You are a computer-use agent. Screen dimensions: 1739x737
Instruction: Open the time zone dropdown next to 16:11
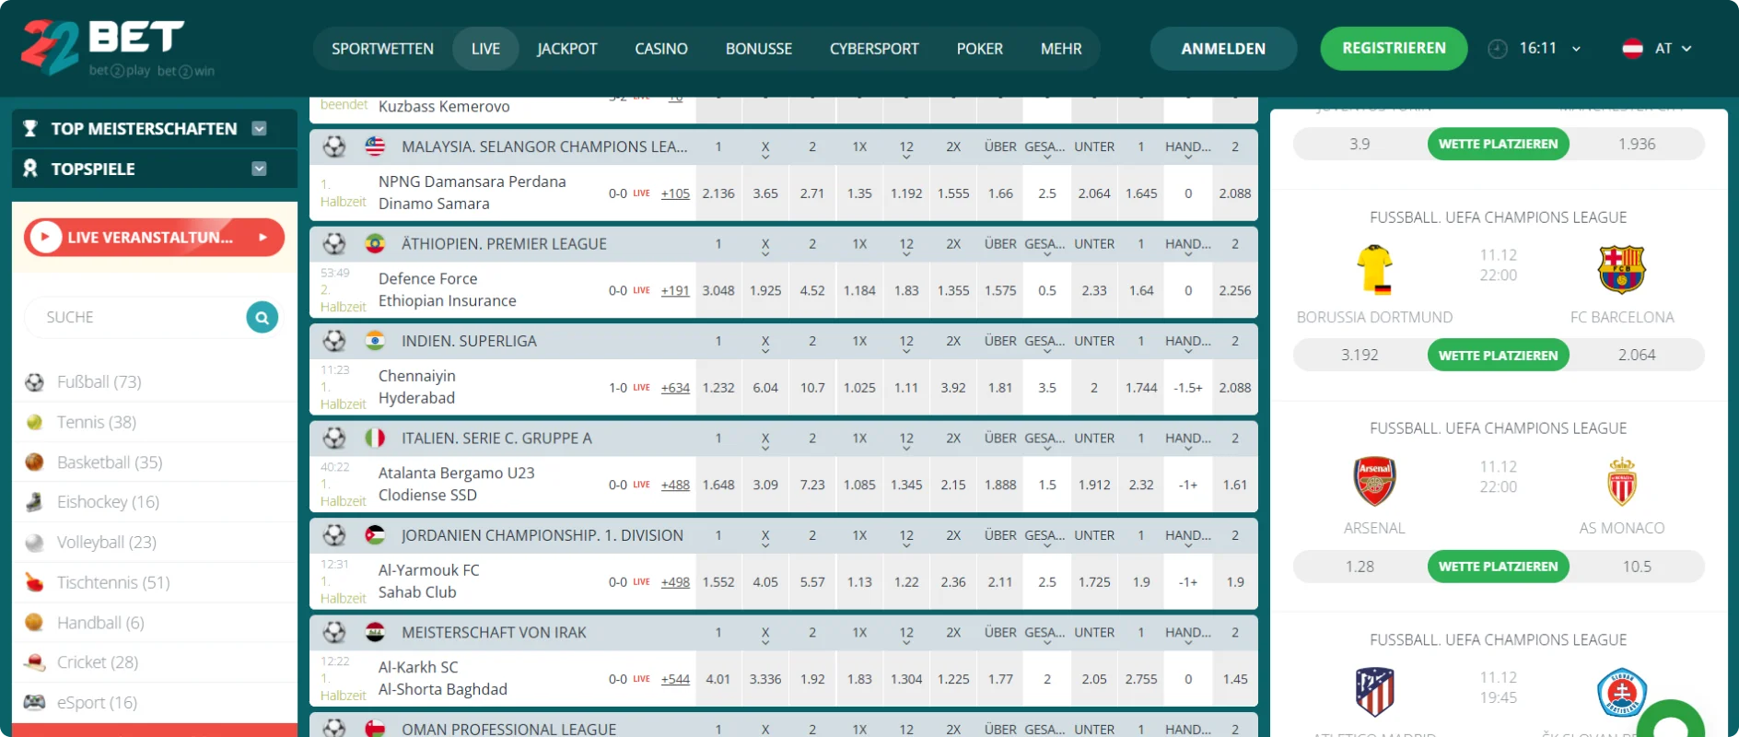point(1576,49)
